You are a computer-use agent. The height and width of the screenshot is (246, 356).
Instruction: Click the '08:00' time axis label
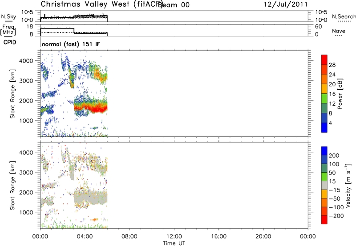[129, 237]
